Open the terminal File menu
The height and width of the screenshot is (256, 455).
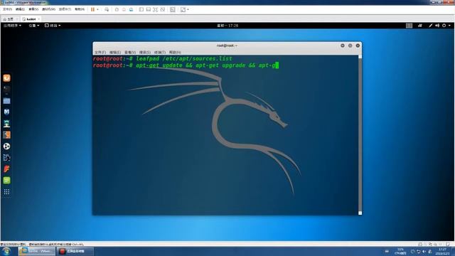pos(100,53)
